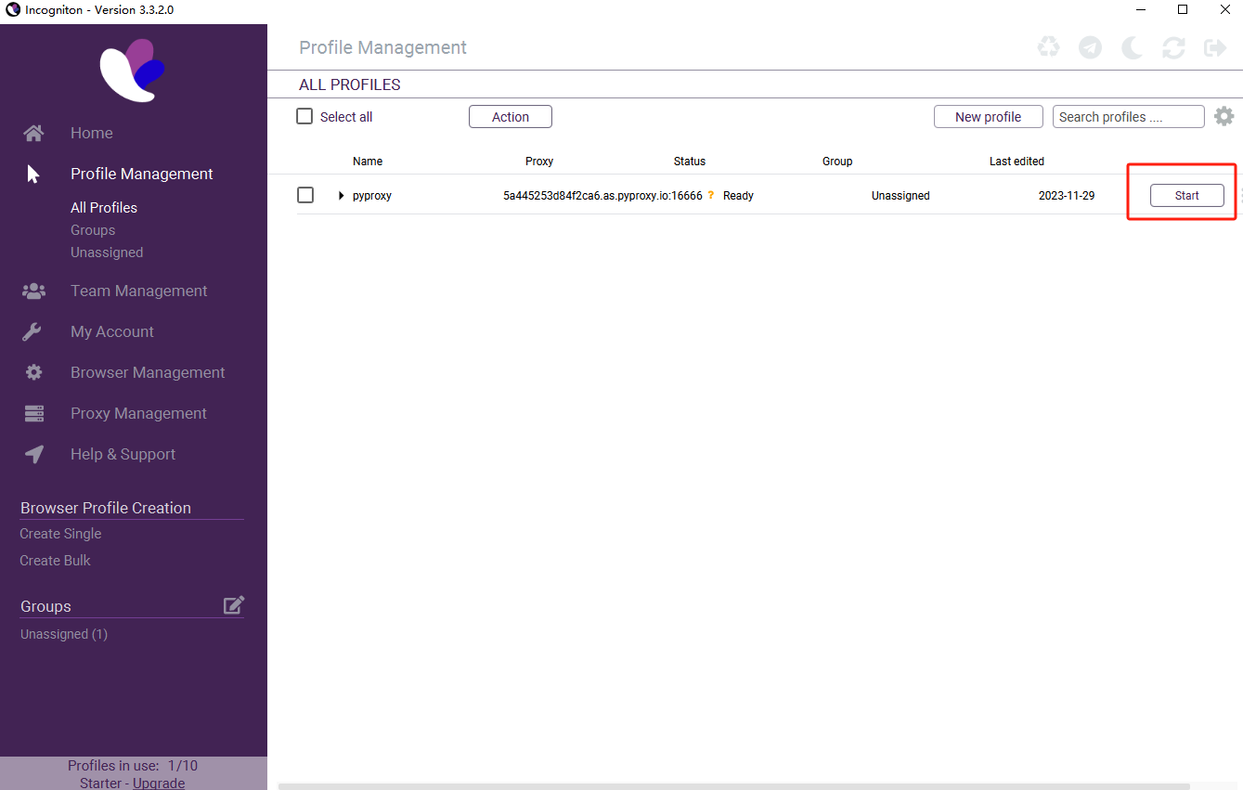Click the Incogniton butterfly logo

(x=133, y=71)
